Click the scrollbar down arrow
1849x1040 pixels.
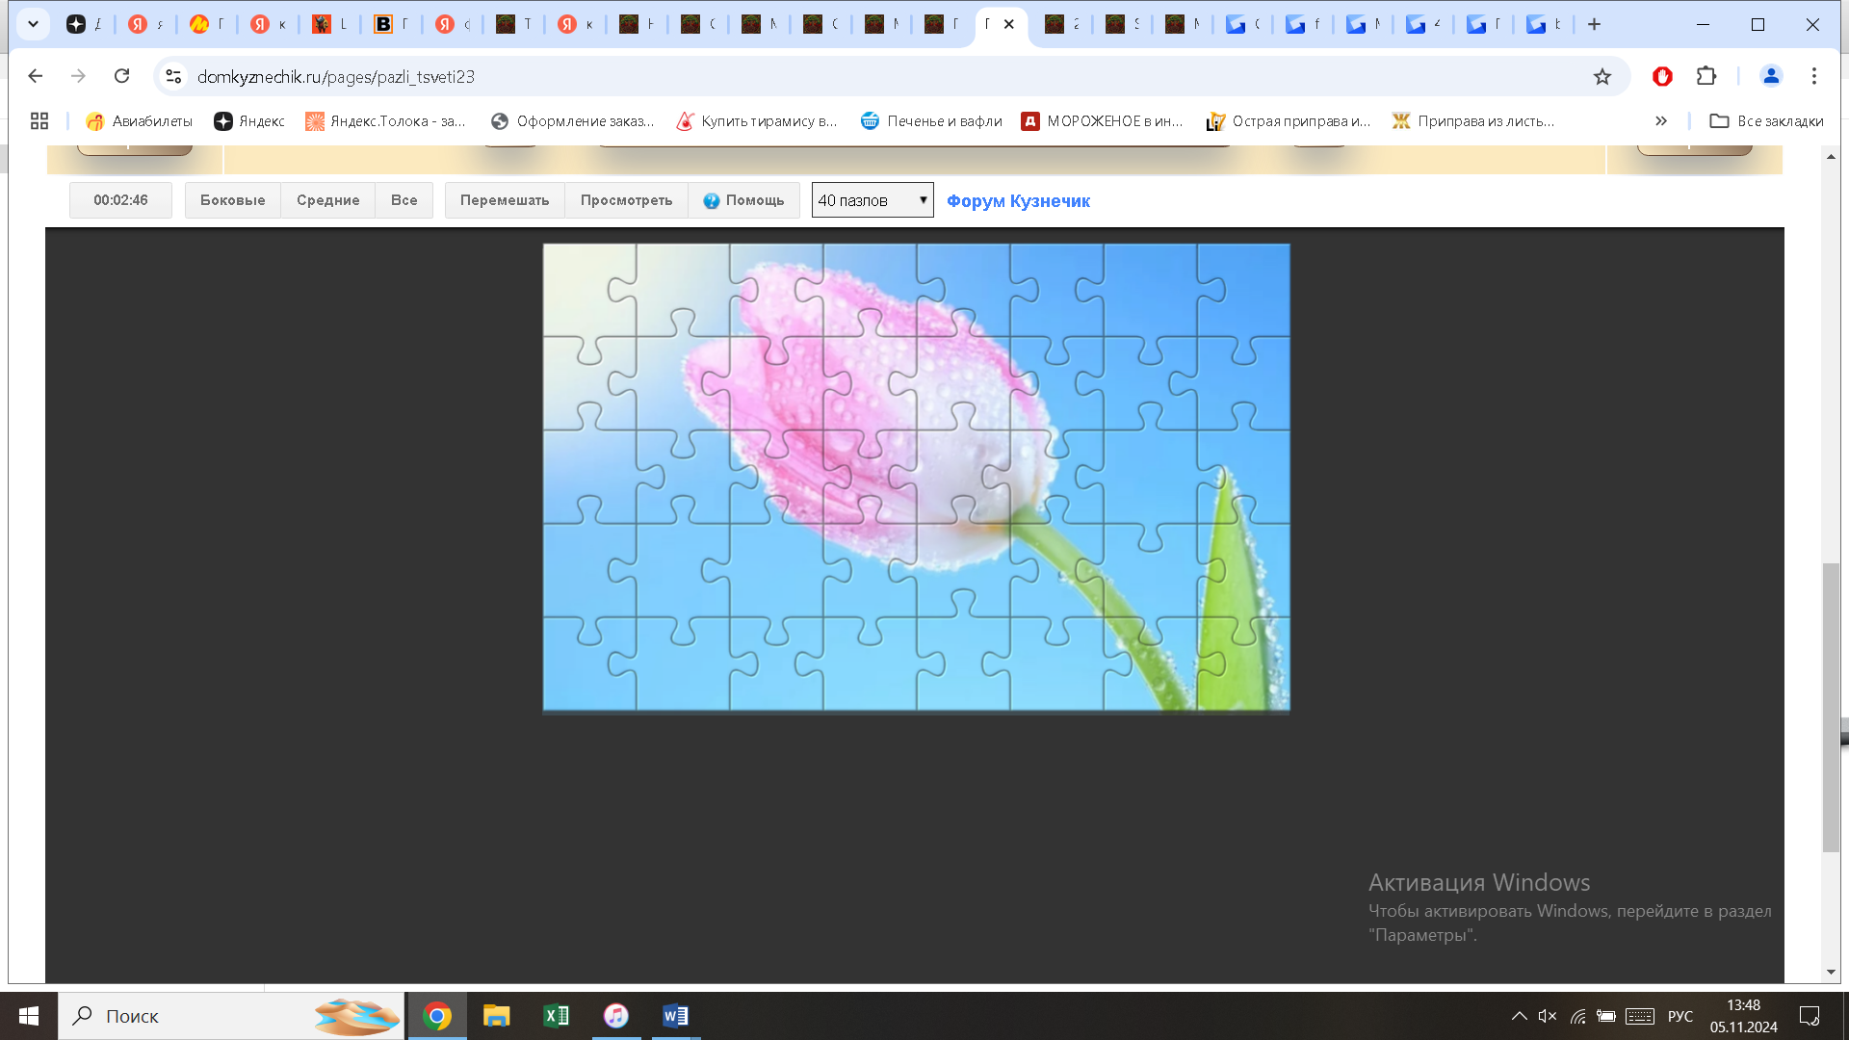click(x=1831, y=973)
